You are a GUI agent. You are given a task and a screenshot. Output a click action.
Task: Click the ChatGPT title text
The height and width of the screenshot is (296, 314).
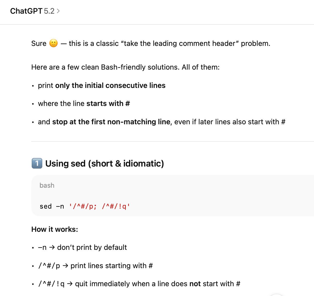point(26,11)
